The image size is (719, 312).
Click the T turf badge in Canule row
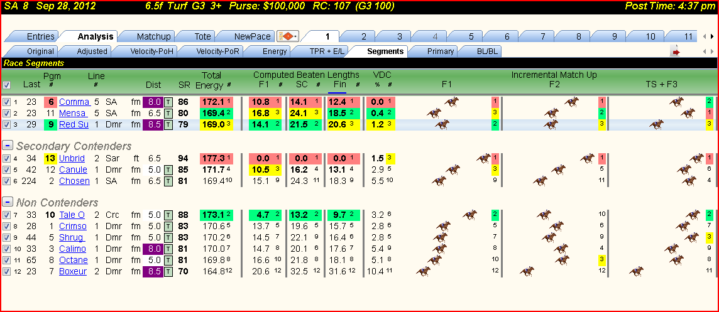point(168,169)
